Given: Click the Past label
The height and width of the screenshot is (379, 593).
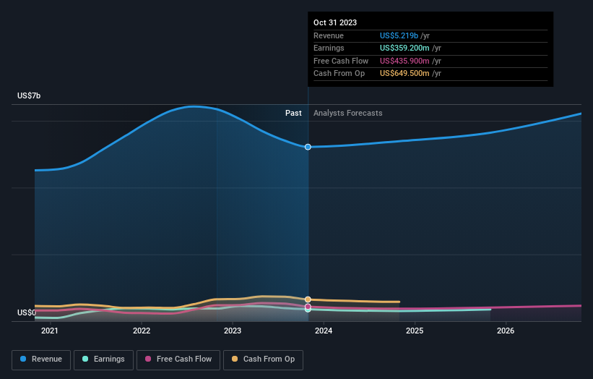Looking at the screenshot, I should coord(293,113).
